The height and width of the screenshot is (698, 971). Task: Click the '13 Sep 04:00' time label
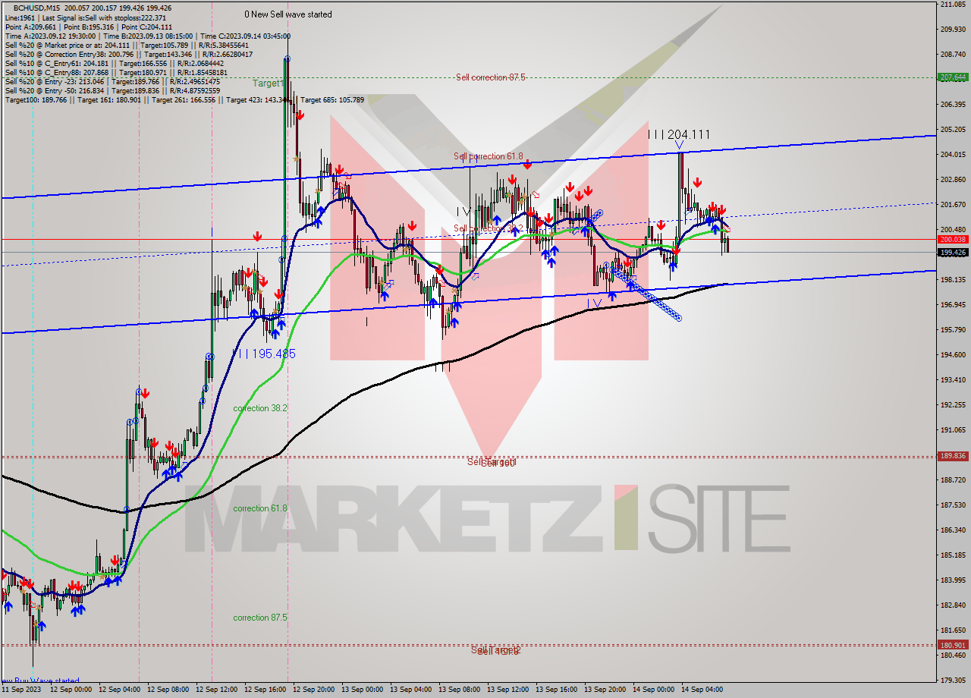click(410, 690)
